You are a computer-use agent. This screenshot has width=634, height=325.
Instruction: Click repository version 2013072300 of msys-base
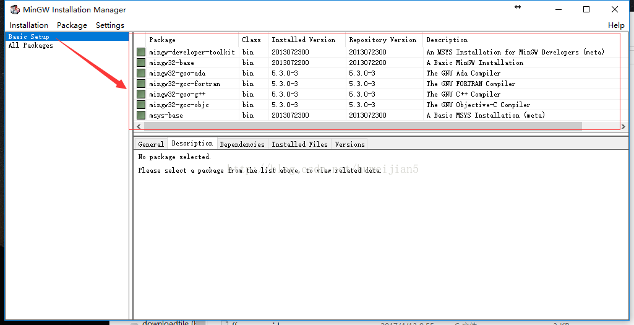tap(367, 115)
